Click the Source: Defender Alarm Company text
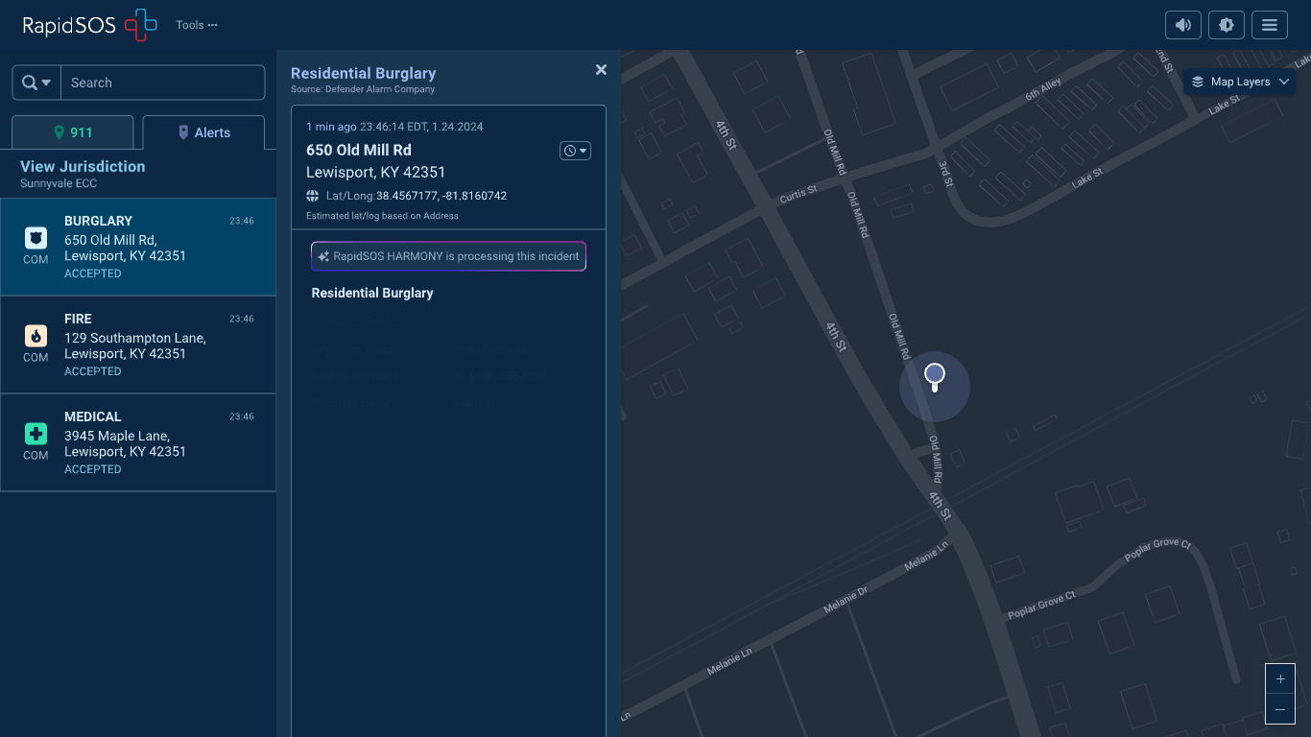 pyautogui.click(x=363, y=89)
